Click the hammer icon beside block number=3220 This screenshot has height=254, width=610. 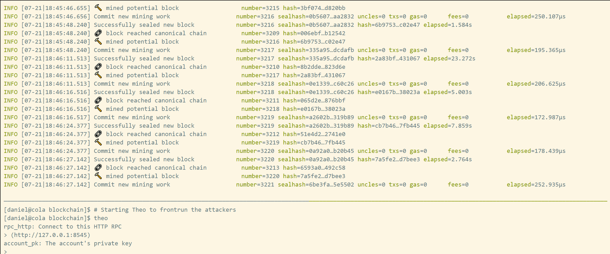tap(98, 176)
